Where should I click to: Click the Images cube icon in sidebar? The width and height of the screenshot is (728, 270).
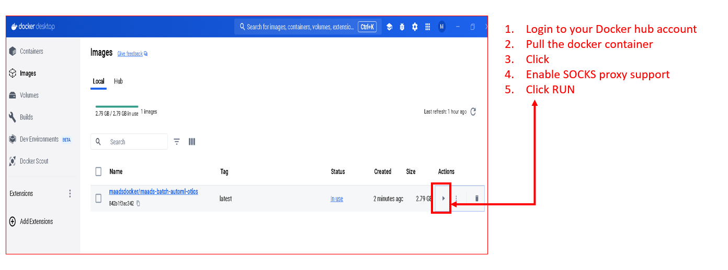pyautogui.click(x=13, y=73)
